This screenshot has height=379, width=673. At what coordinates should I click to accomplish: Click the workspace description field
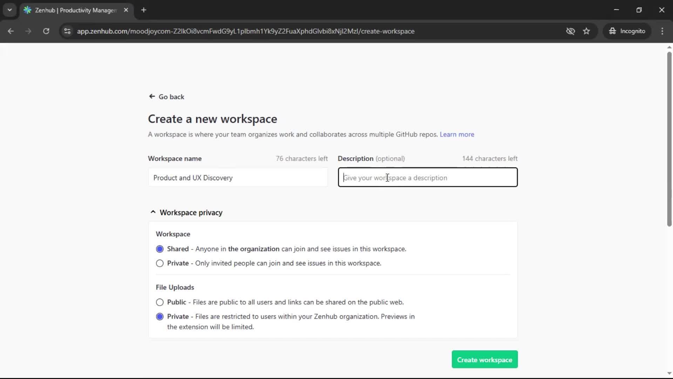[428, 178]
